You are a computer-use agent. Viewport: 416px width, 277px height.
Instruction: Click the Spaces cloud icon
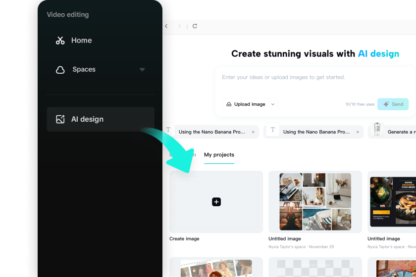[x=60, y=70]
